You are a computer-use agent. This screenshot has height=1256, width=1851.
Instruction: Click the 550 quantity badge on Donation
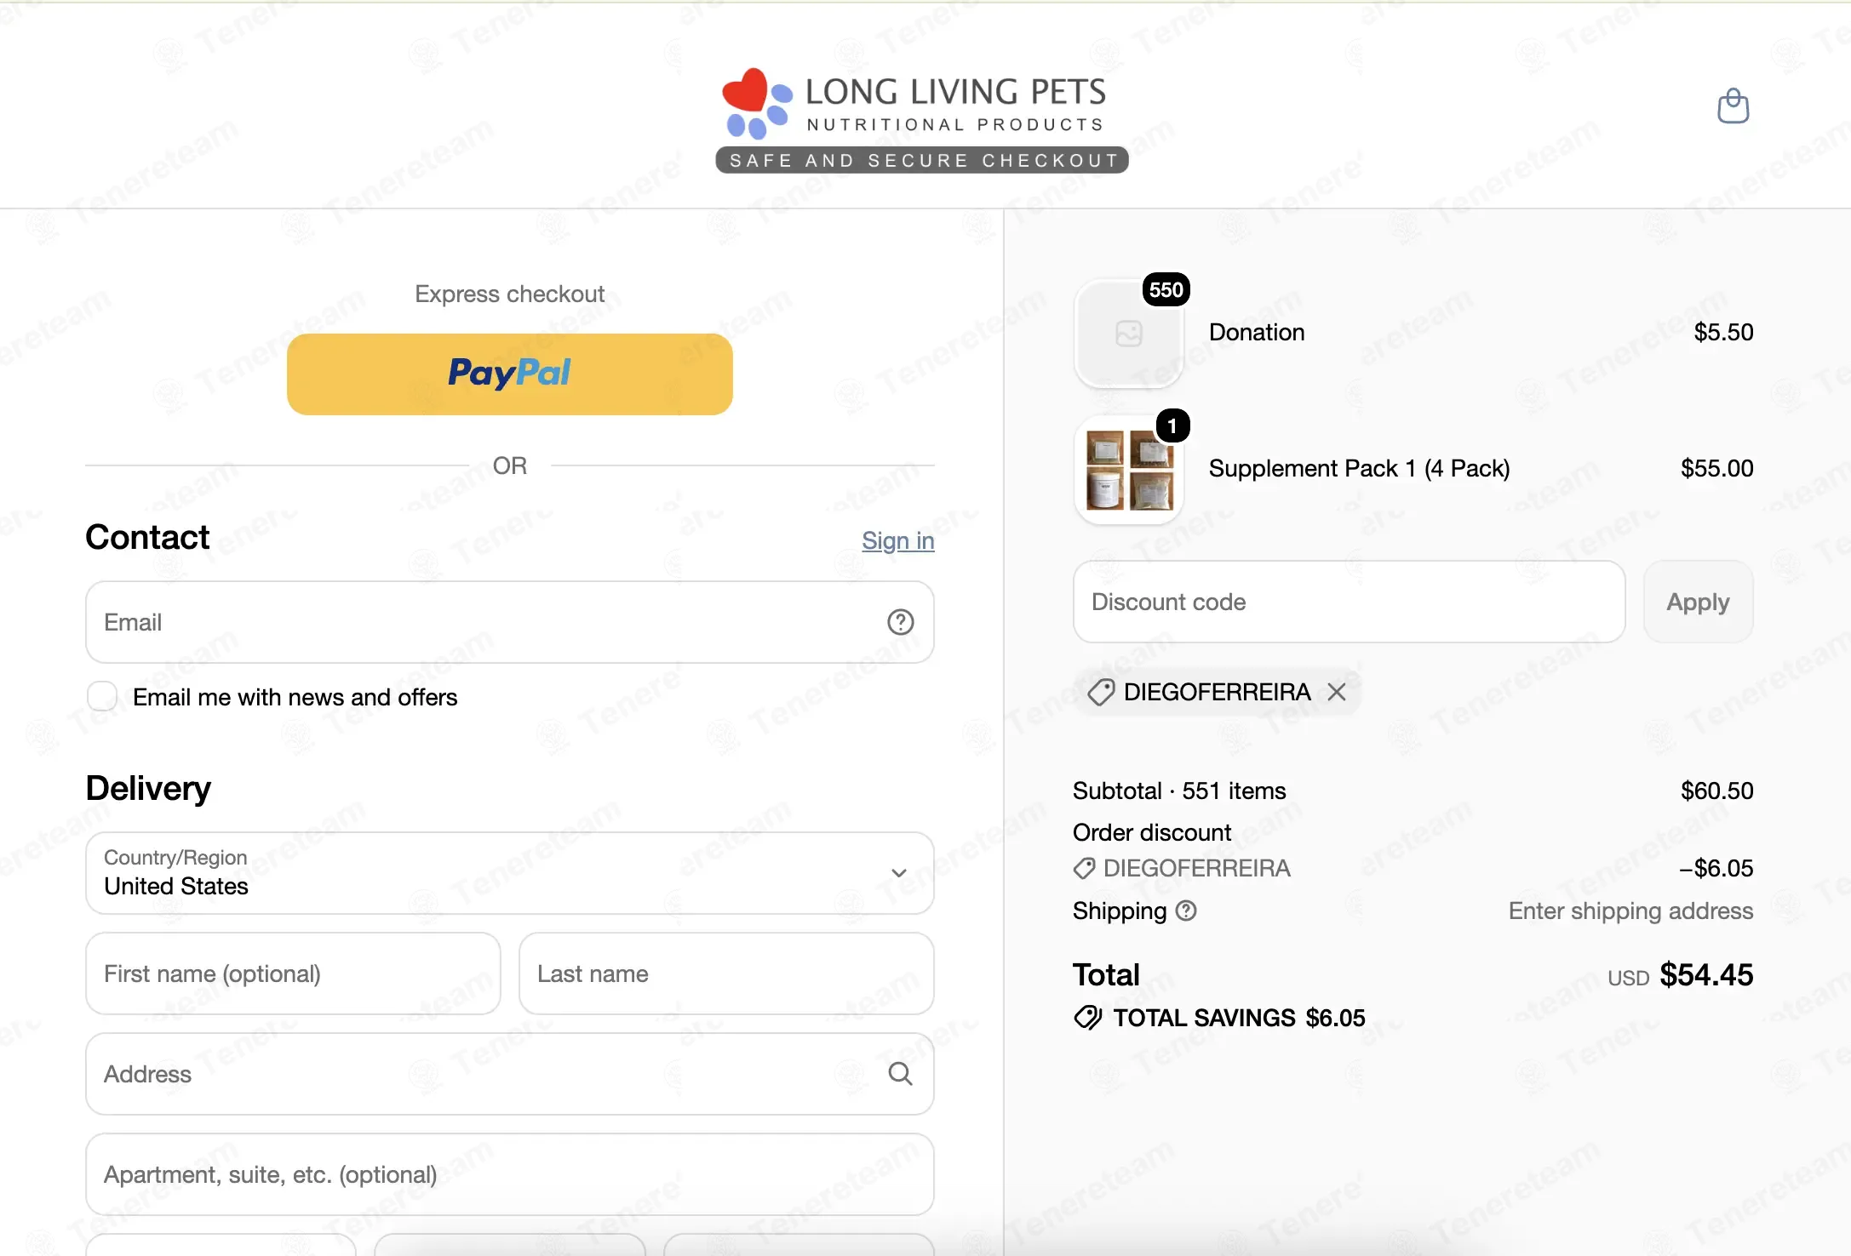click(1166, 289)
